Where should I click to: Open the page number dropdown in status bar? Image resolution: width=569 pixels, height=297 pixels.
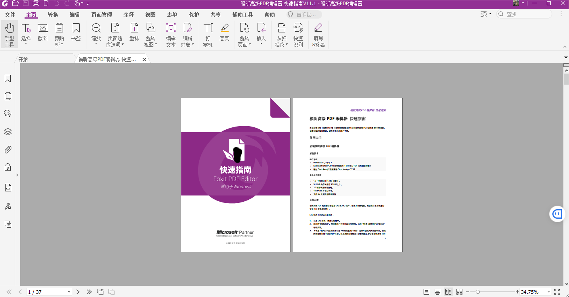coord(69,292)
